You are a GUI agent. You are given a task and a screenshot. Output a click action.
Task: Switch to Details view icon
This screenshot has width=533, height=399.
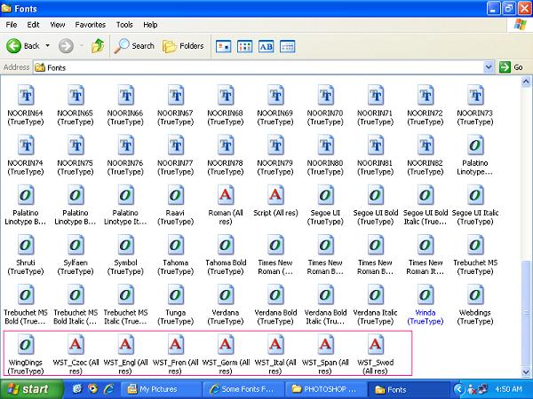click(286, 46)
